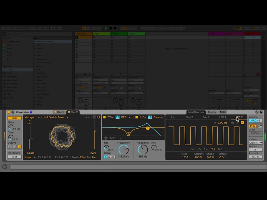This screenshot has height=200, width=267.
Task: Adjust Filter 2 Res knob at 0.0 %
Action: point(154,147)
